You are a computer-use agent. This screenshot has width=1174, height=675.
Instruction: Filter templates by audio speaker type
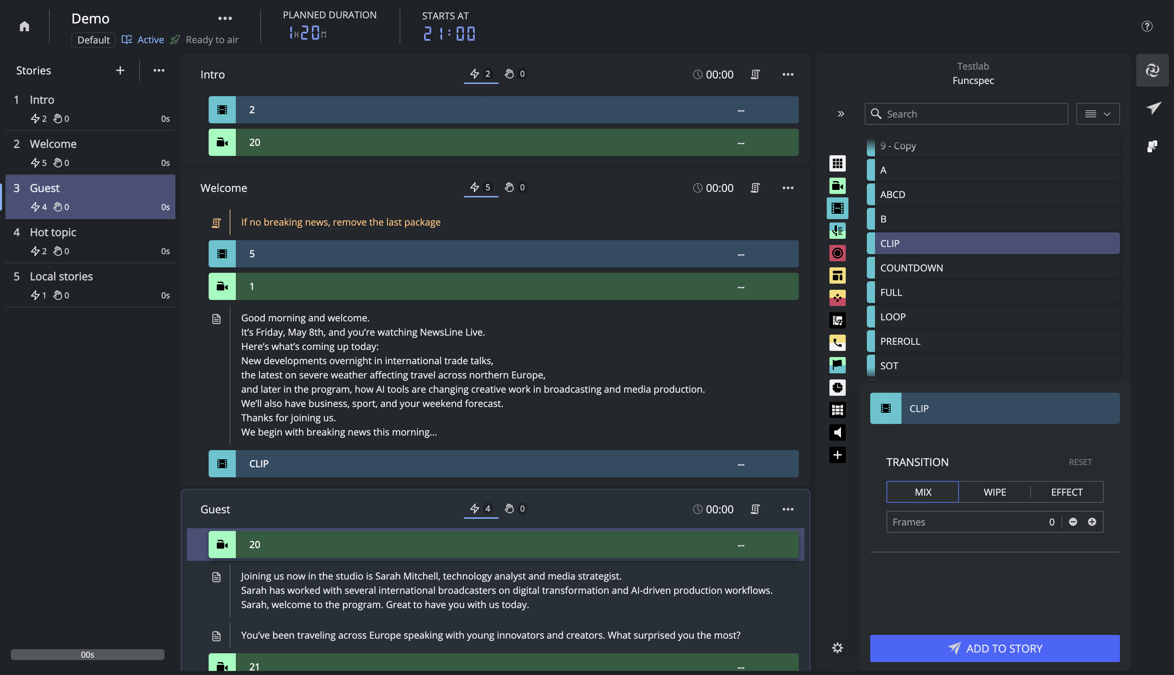click(837, 432)
